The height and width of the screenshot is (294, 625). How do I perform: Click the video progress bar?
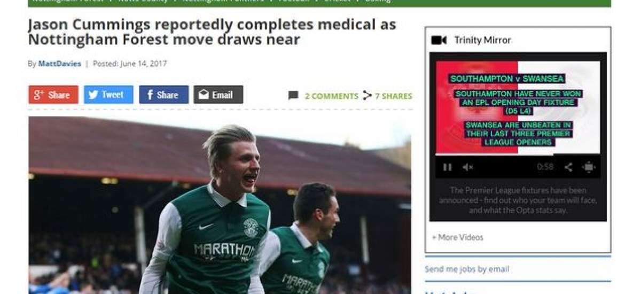tap(518, 154)
